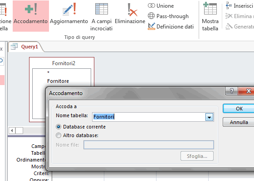The image size is (254, 181).
Task: Select the Pass-through query option
Action: (x=168, y=16)
